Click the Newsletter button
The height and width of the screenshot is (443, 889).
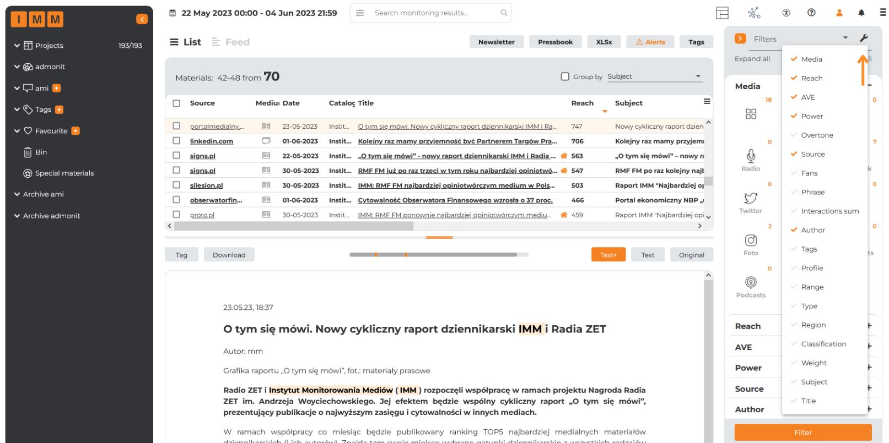(496, 42)
